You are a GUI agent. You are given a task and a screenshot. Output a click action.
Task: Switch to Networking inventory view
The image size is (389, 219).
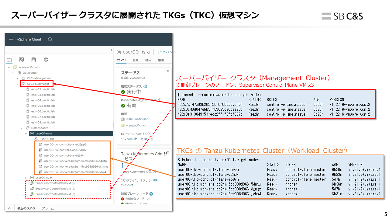46,60
